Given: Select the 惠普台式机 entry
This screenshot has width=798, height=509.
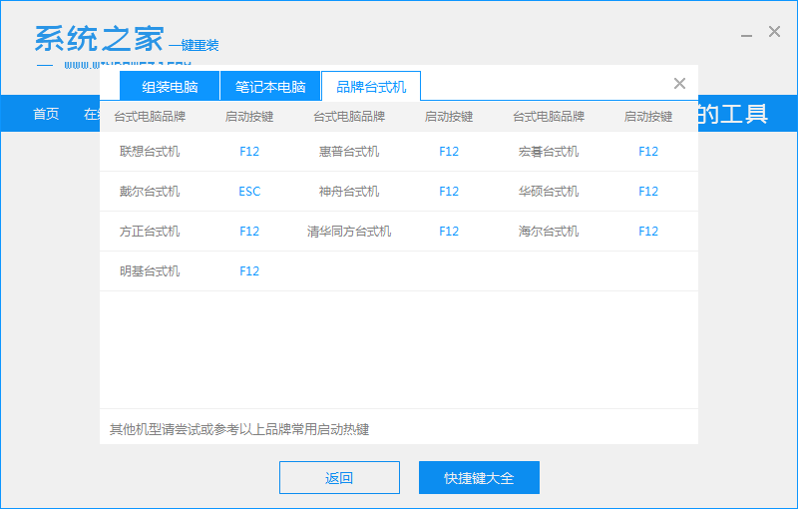Looking at the screenshot, I should 349,152.
